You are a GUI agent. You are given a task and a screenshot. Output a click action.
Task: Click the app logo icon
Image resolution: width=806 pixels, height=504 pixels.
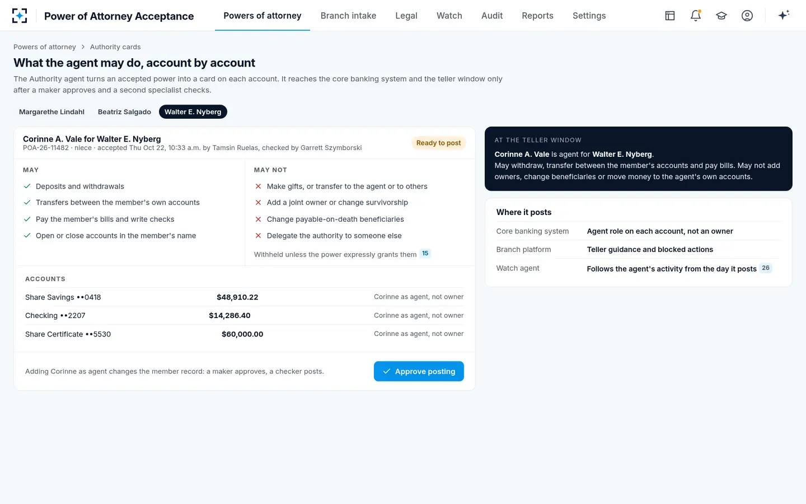[x=20, y=16]
